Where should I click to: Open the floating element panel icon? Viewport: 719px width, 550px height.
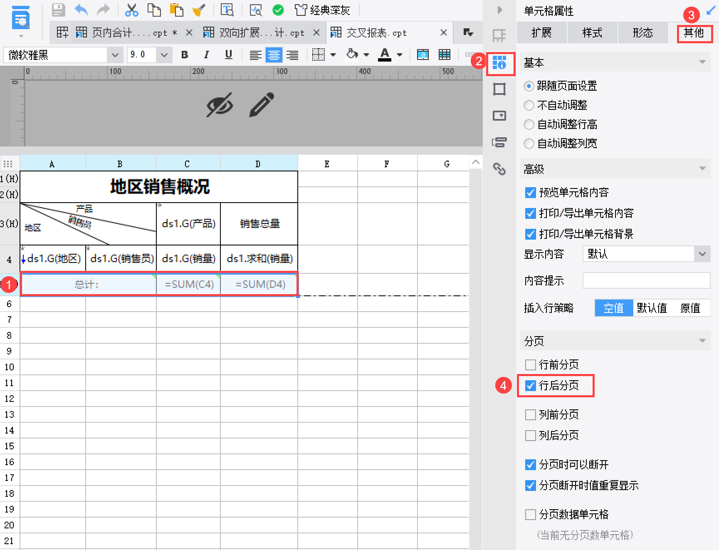click(499, 89)
